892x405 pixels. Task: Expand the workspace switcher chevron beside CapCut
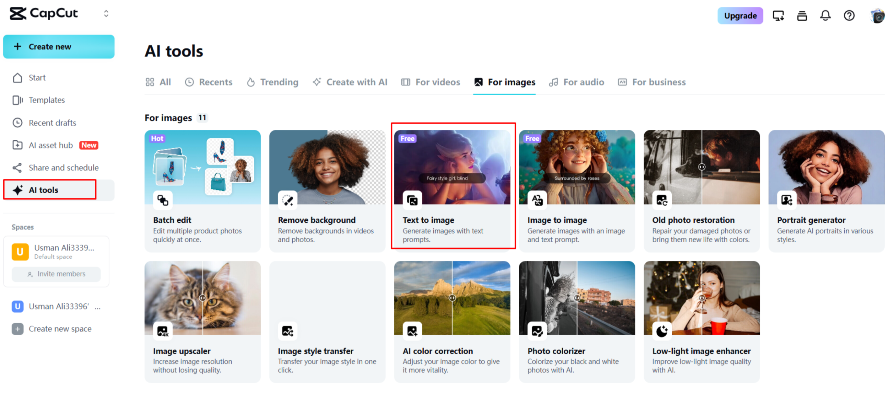tap(106, 13)
